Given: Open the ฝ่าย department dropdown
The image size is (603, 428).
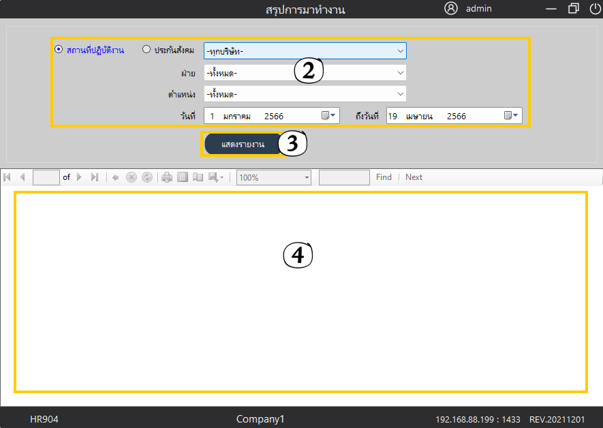Looking at the screenshot, I should point(400,73).
